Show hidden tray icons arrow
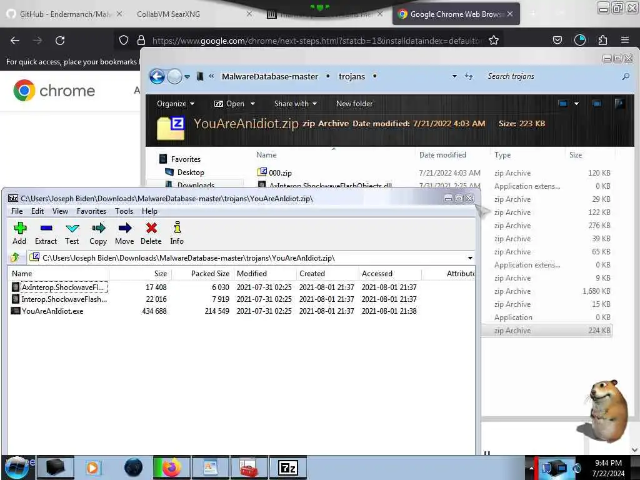The width and height of the screenshot is (640, 480). (531, 467)
